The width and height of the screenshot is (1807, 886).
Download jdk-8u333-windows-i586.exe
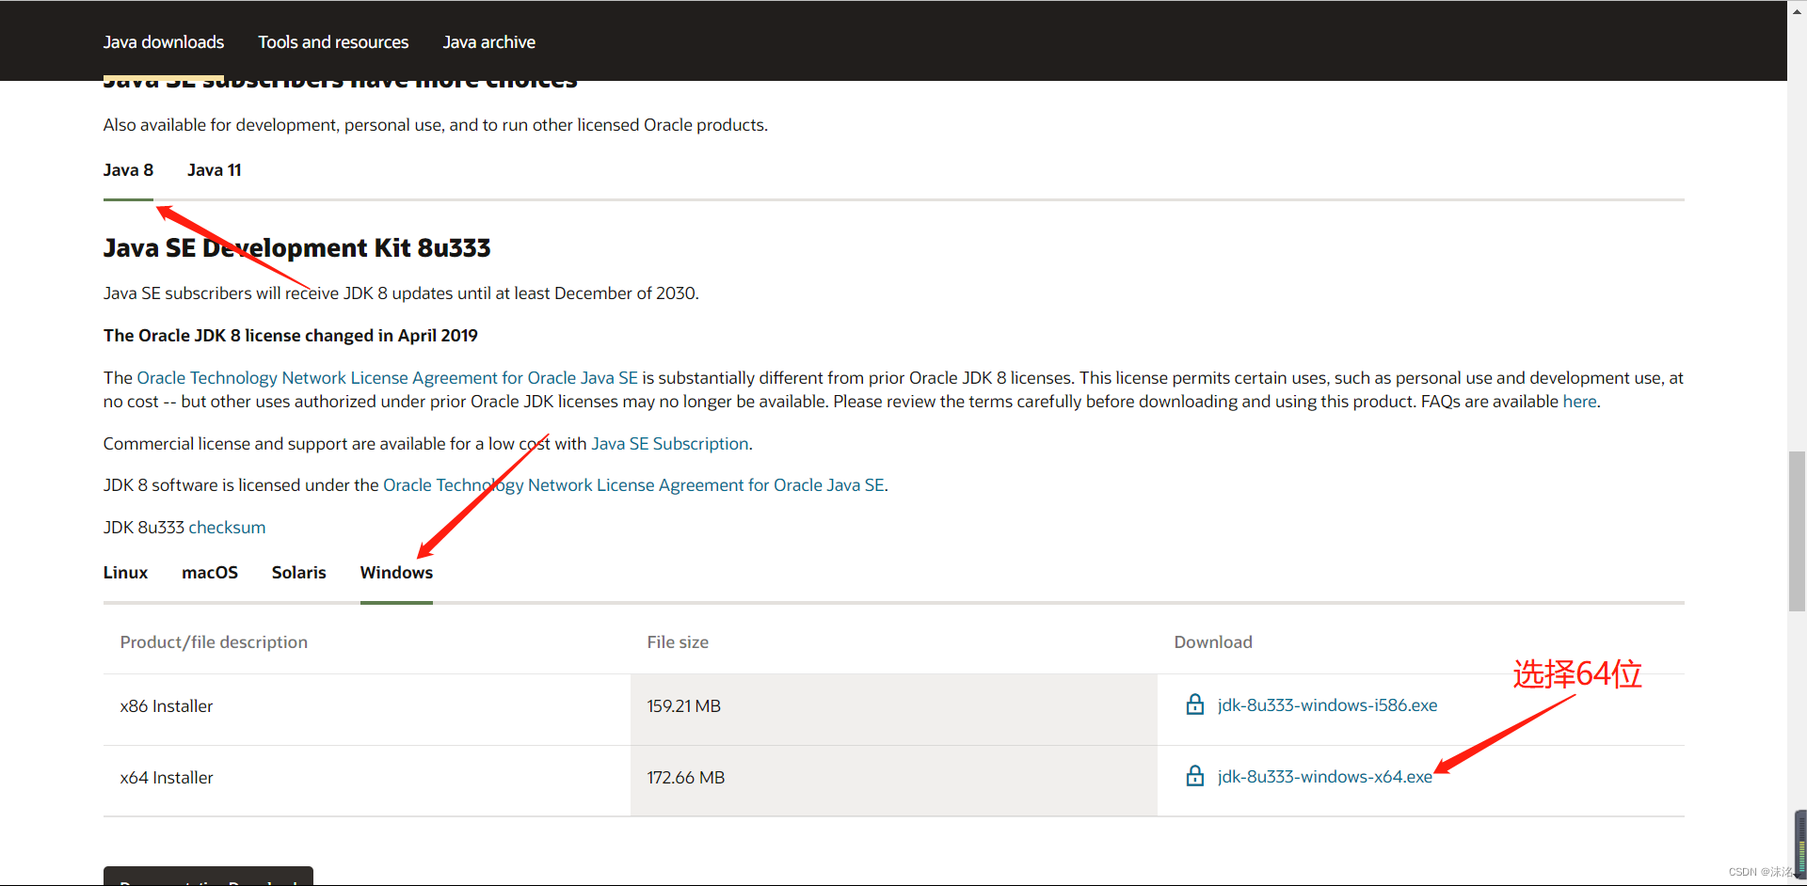[1327, 705]
